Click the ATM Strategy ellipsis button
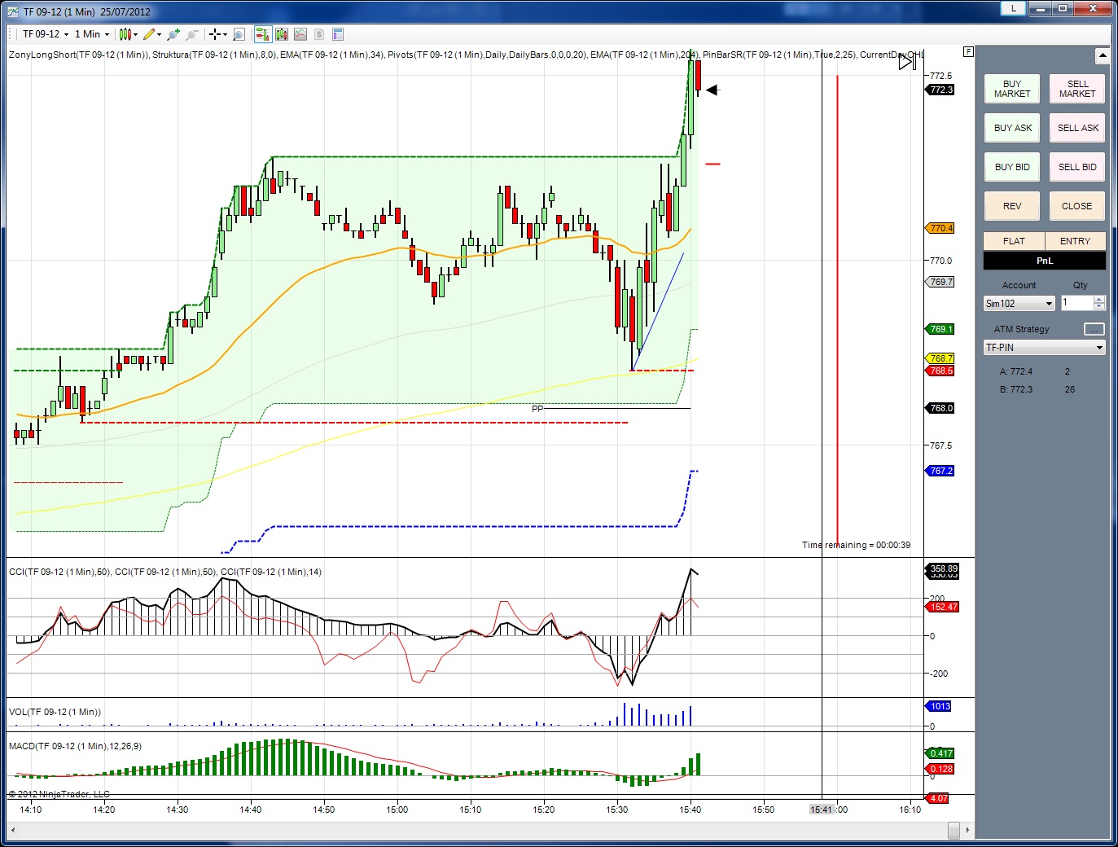1118x847 pixels. (1094, 329)
